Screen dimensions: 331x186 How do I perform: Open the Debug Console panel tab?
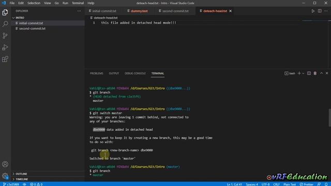(135, 73)
